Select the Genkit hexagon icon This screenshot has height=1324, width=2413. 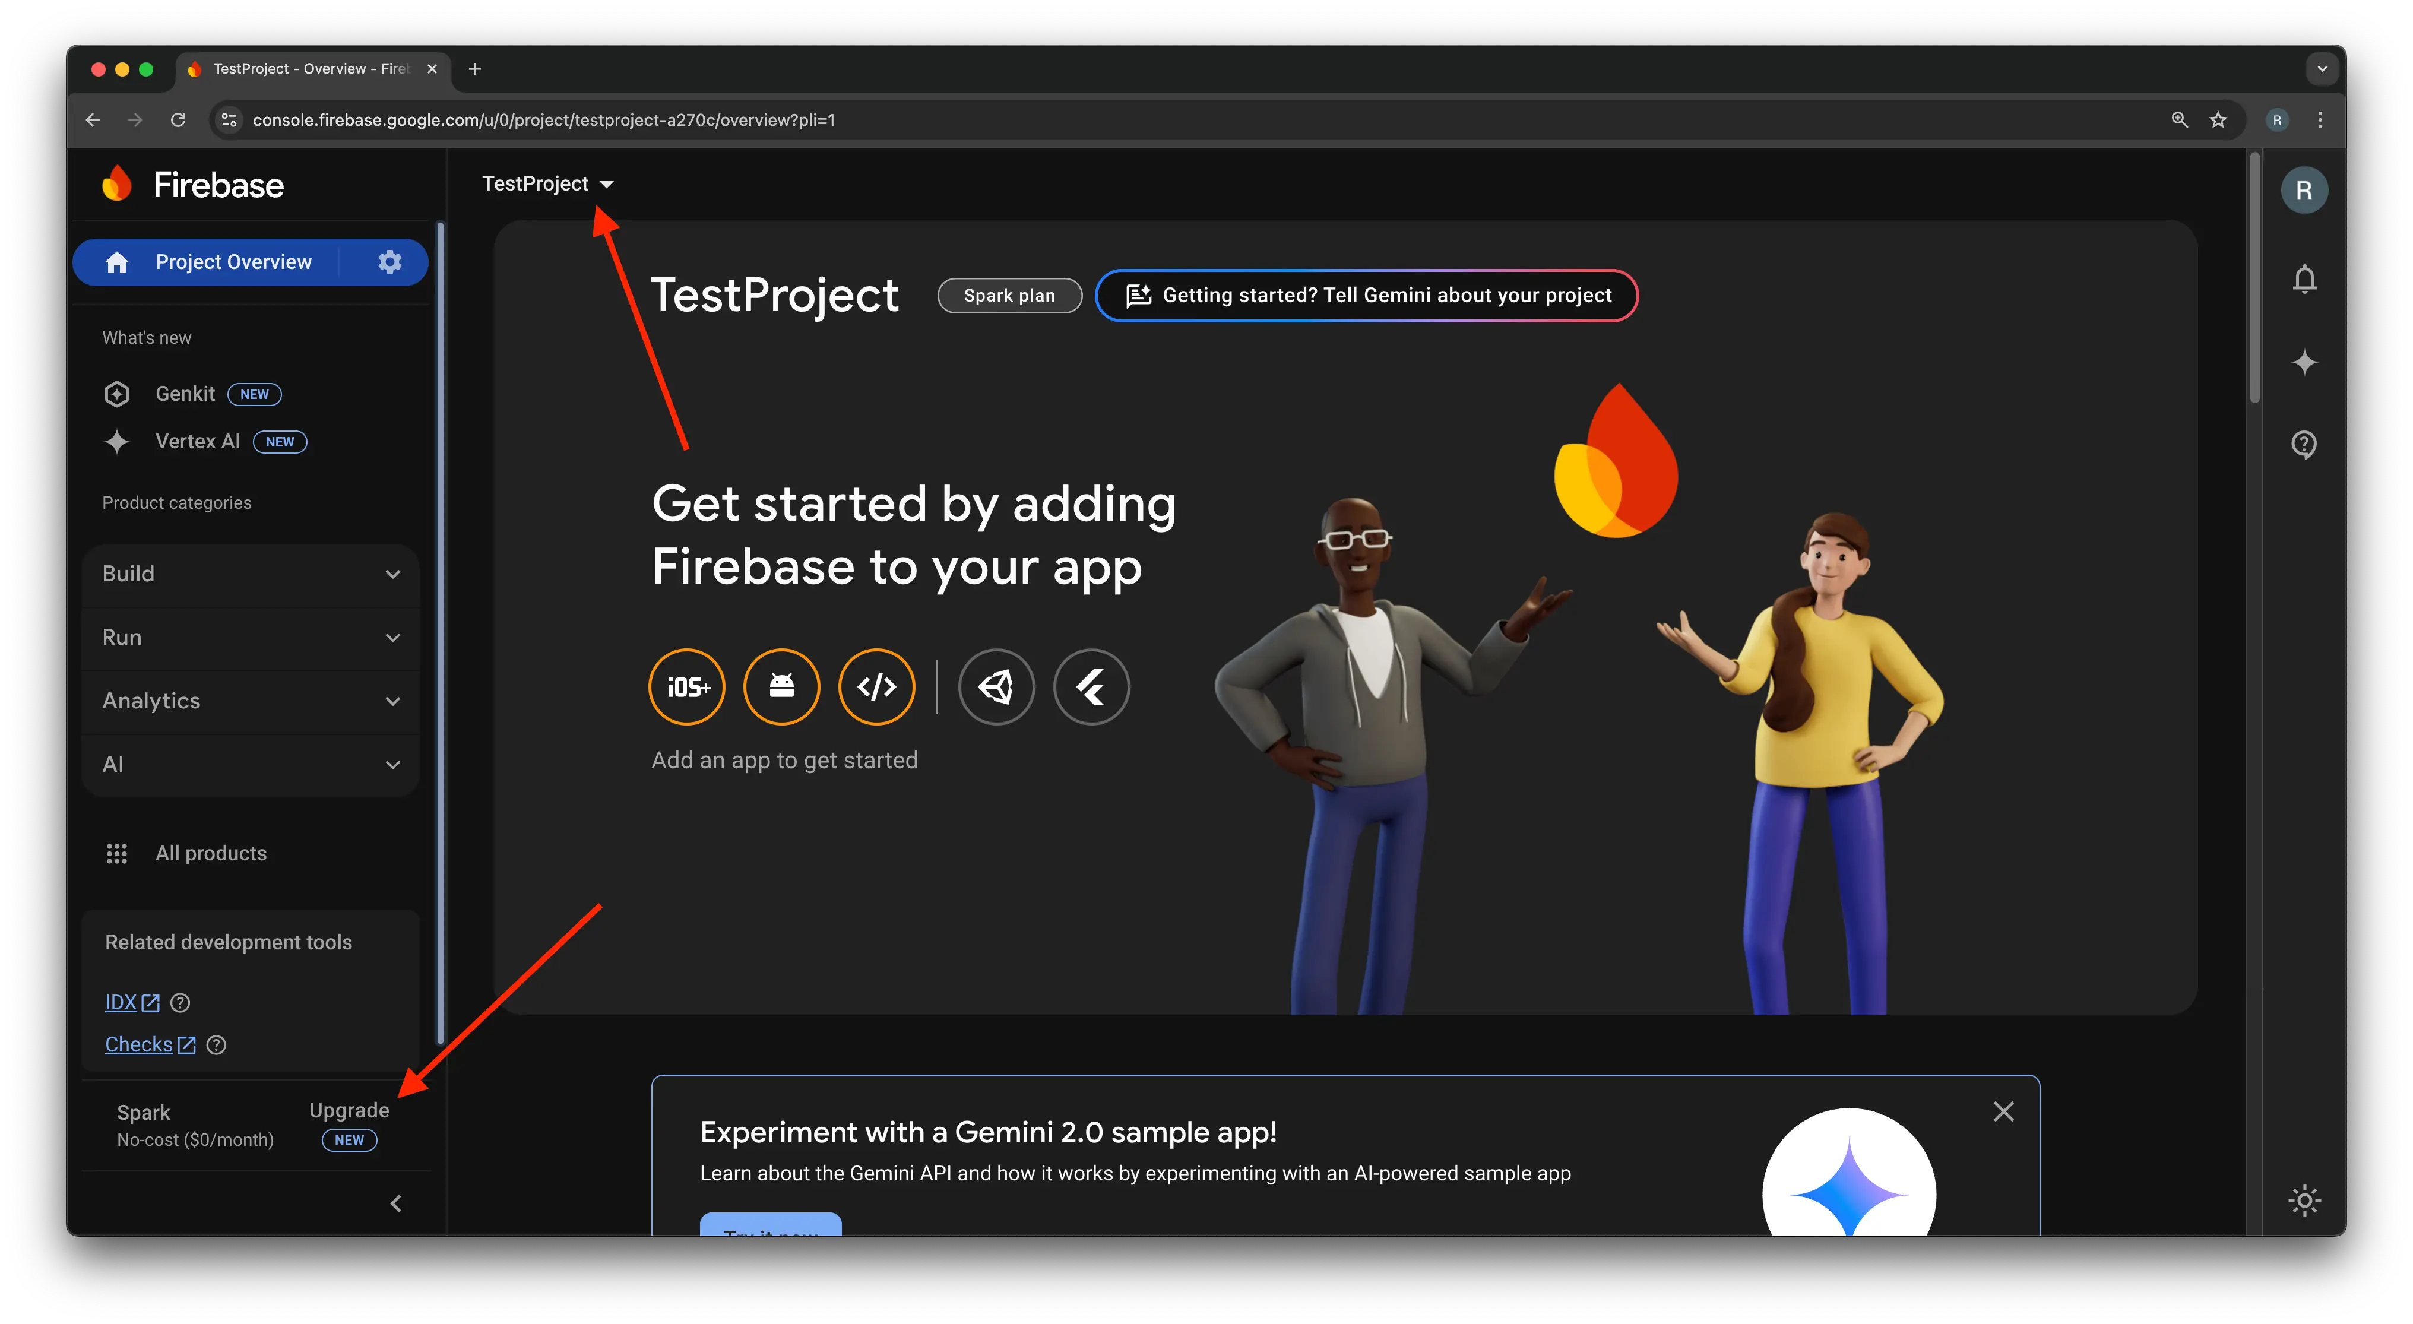tap(117, 394)
